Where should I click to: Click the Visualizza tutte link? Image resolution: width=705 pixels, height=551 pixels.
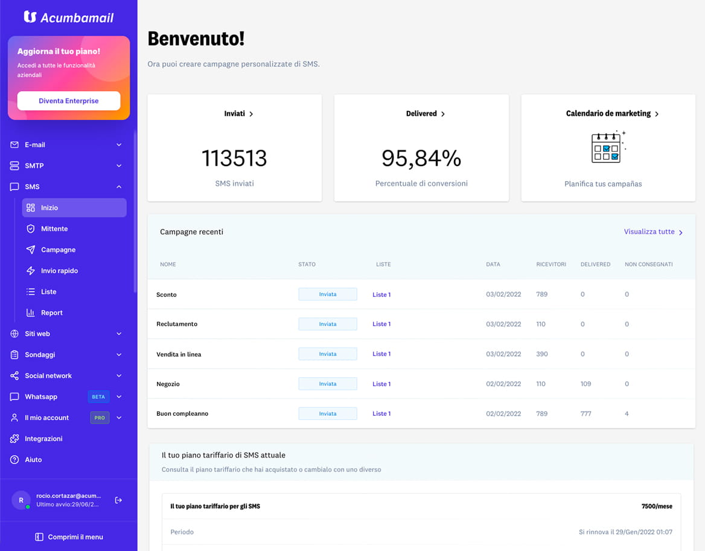pyautogui.click(x=653, y=232)
